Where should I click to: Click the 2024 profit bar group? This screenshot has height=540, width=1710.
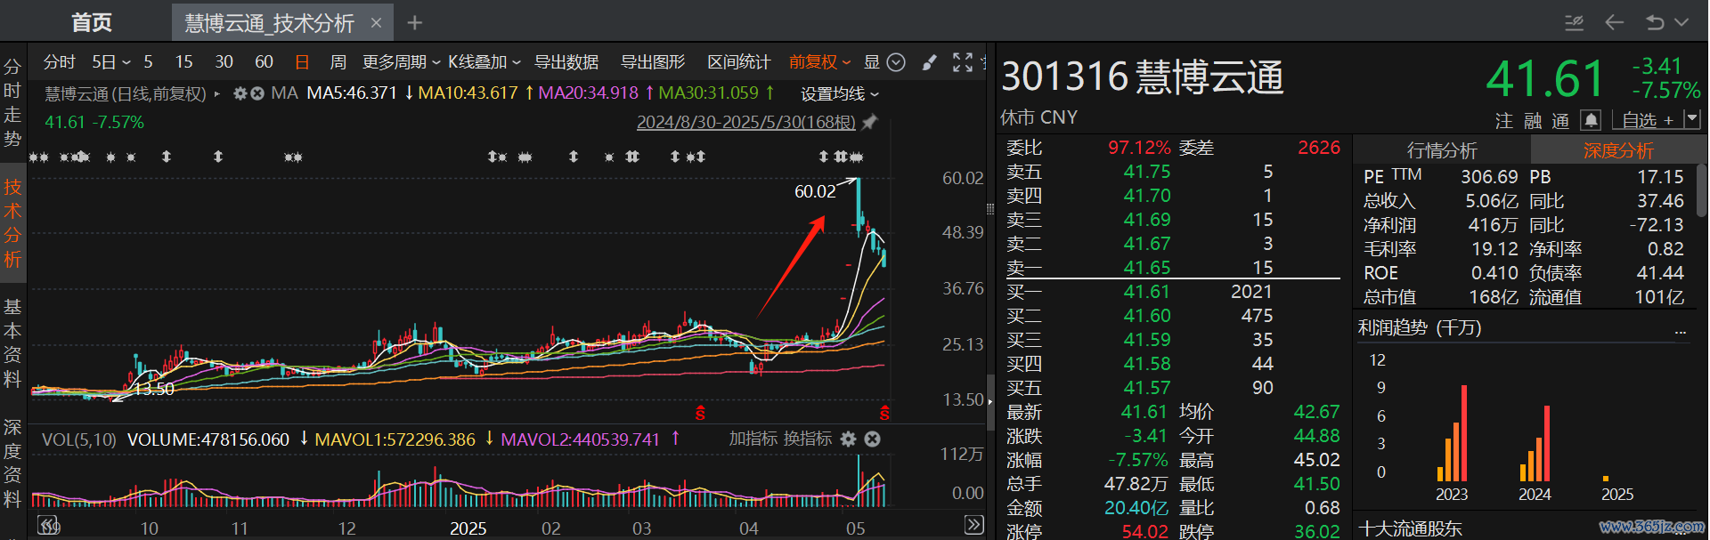pos(1535,443)
